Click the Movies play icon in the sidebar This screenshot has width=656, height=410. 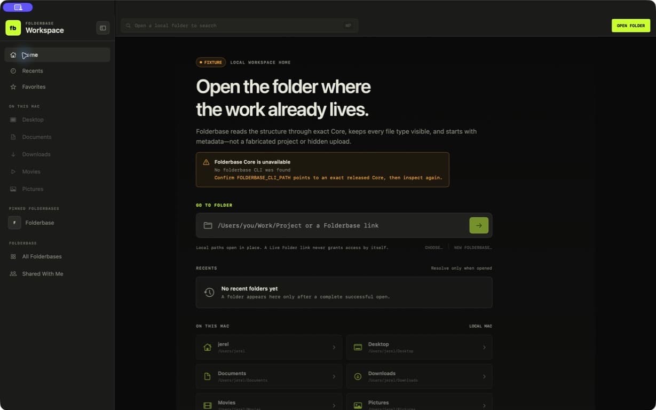coord(13,172)
